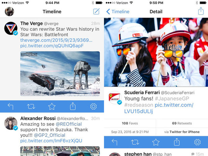Tap the share icon in Detail header
Viewport: 208px width, 156px height.
coord(201,11)
